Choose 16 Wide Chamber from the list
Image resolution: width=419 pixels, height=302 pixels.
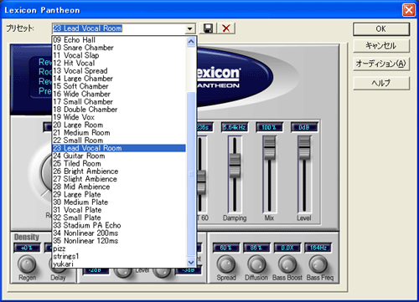(119, 94)
